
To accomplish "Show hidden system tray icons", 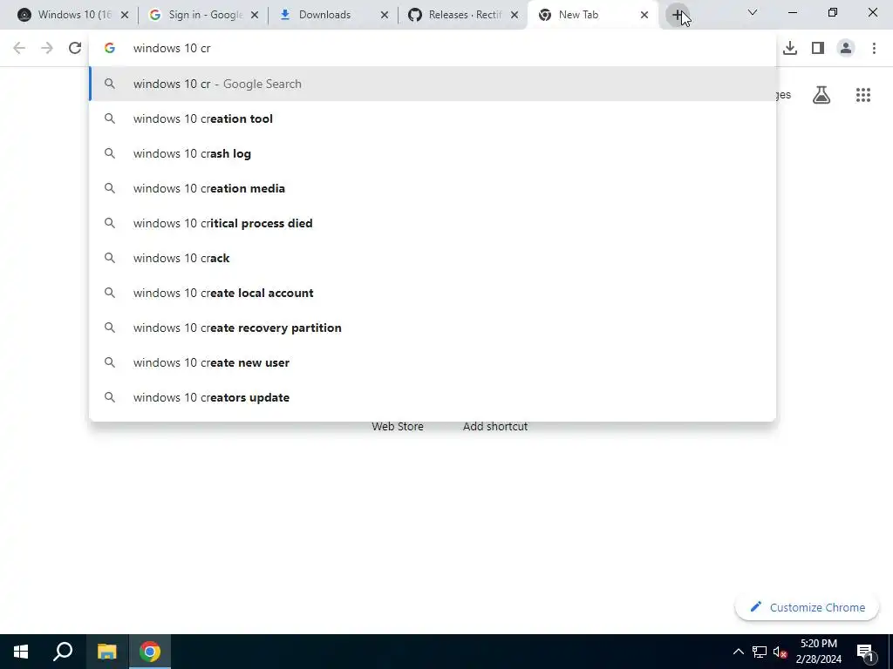I will pyautogui.click(x=738, y=652).
